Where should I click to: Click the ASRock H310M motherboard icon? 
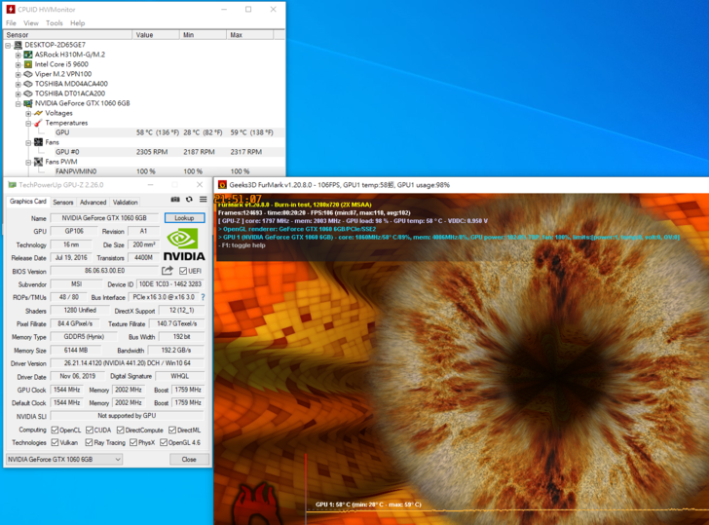(x=28, y=55)
